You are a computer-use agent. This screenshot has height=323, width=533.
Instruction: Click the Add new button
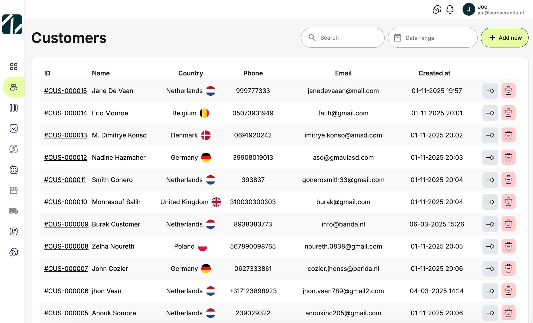(504, 38)
